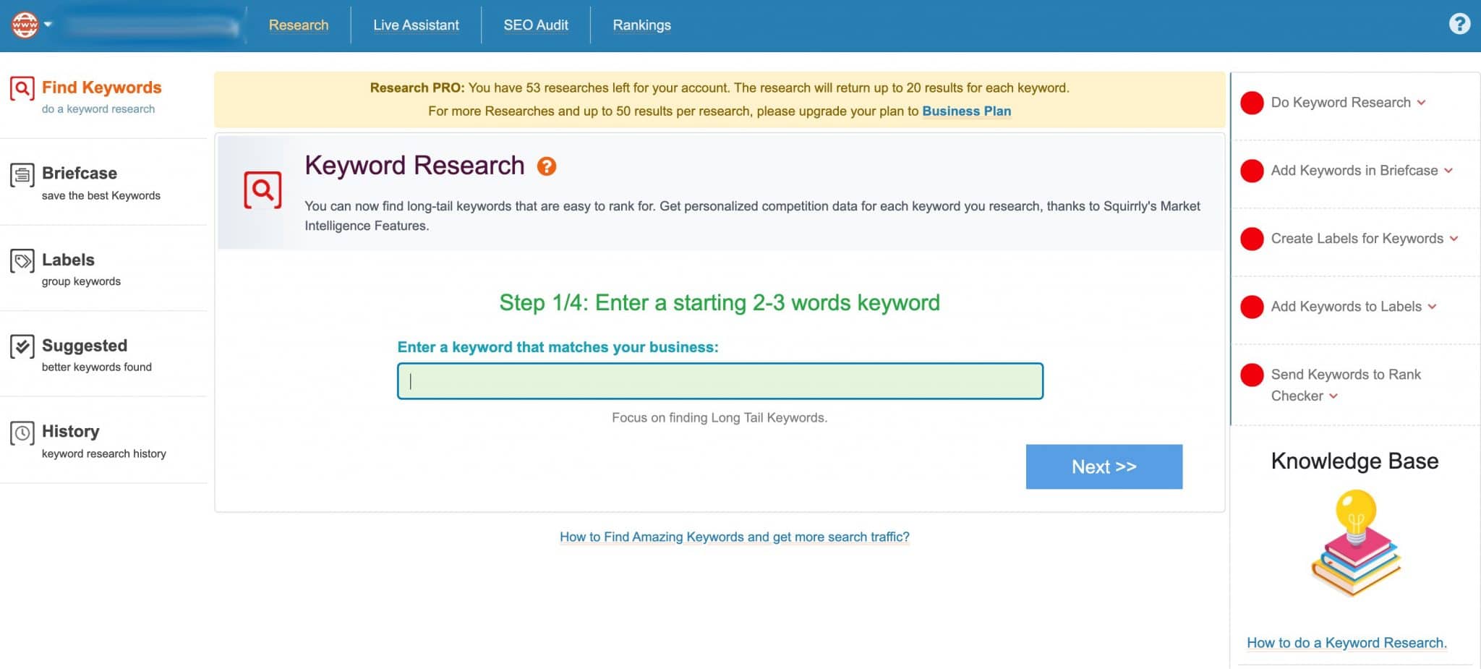Expand Send Keywords to Rank Checker
The width and height of the screenshot is (1481, 669).
[1334, 396]
